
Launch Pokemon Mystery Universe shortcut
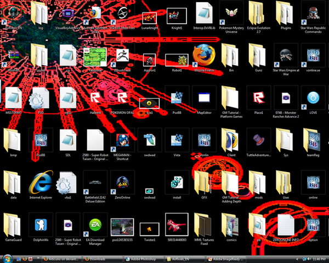pyautogui.click(x=231, y=13)
